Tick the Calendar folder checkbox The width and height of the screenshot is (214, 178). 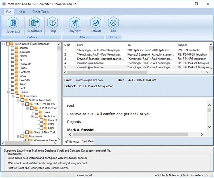pyautogui.click(x=13, y=80)
